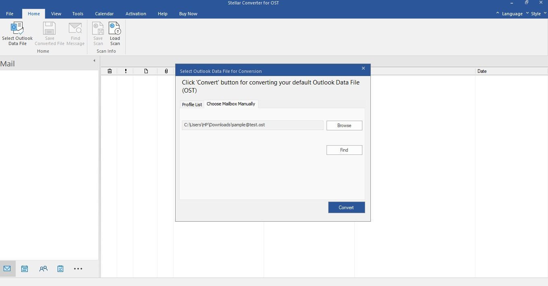
Task: Switch to the Profile List tab
Action: pyautogui.click(x=192, y=105)
